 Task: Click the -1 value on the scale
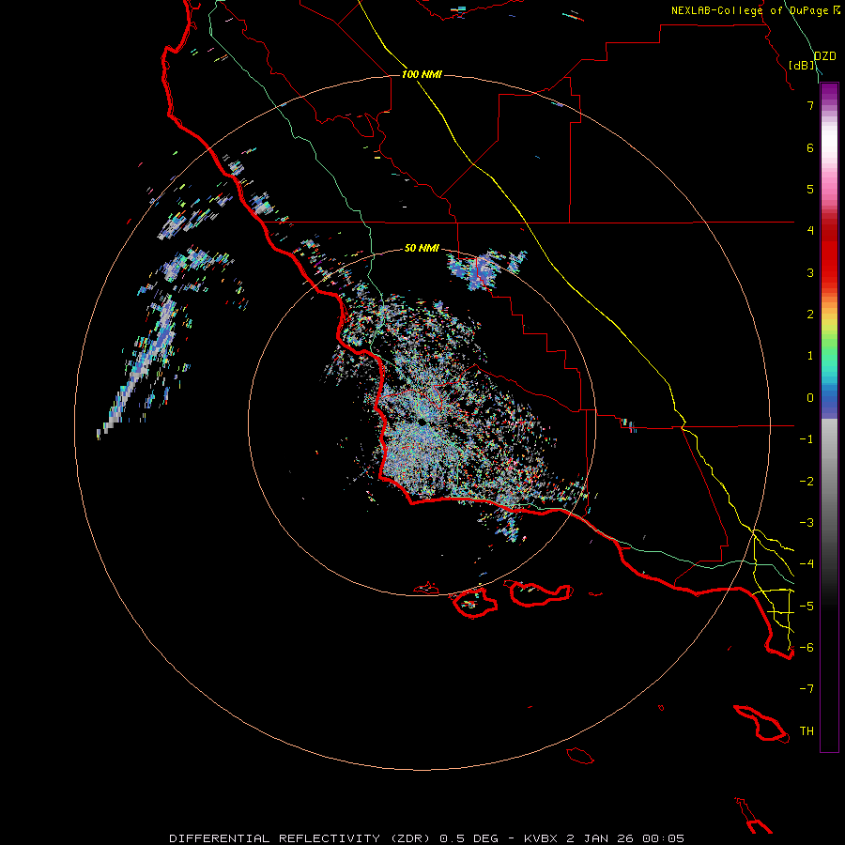807,439
